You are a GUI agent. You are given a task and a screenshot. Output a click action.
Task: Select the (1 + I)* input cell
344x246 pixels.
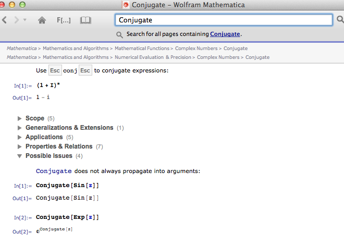(x=48, y=85)
